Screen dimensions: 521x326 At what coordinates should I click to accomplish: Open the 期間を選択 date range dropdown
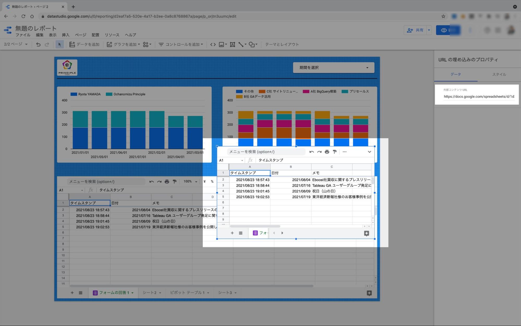click(x=334, y=68)
